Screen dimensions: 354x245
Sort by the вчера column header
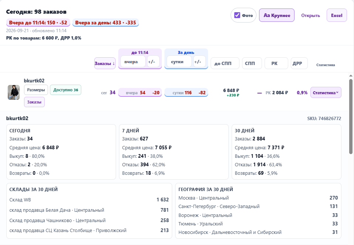click(133, 62)
